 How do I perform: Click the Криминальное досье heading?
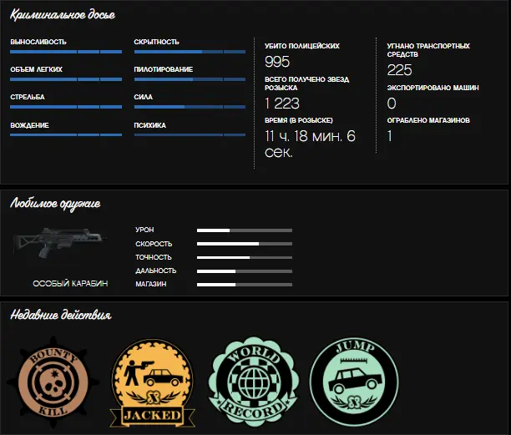(x=63, y=15)
